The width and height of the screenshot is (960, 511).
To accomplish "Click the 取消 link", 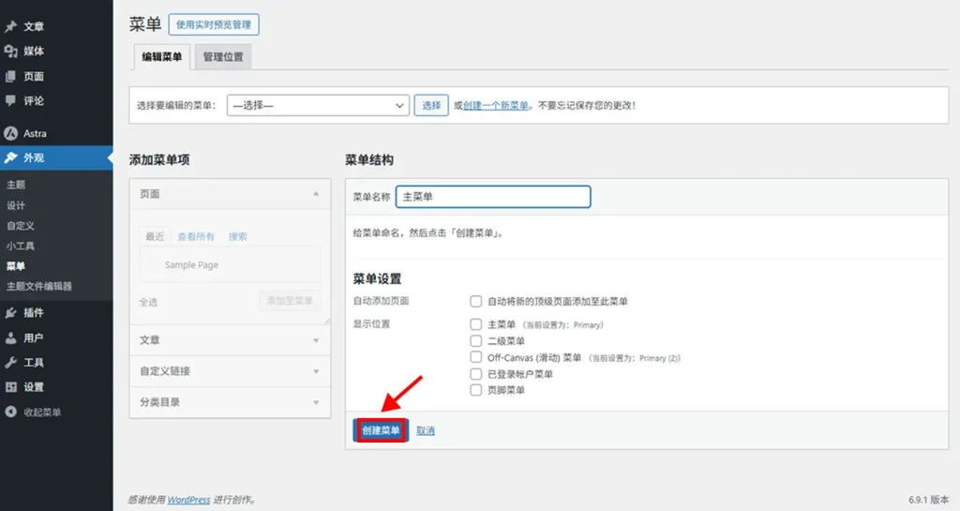I will 426,431.
